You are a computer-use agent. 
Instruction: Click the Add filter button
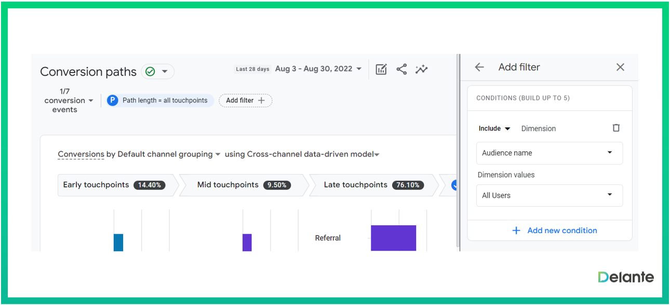tap(245, 100)
